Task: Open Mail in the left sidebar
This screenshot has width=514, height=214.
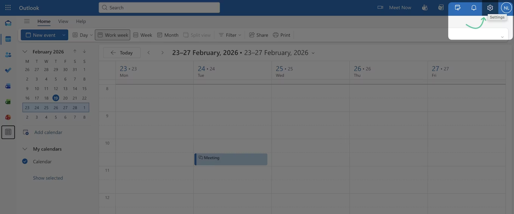Action: (x=8, y=23)
